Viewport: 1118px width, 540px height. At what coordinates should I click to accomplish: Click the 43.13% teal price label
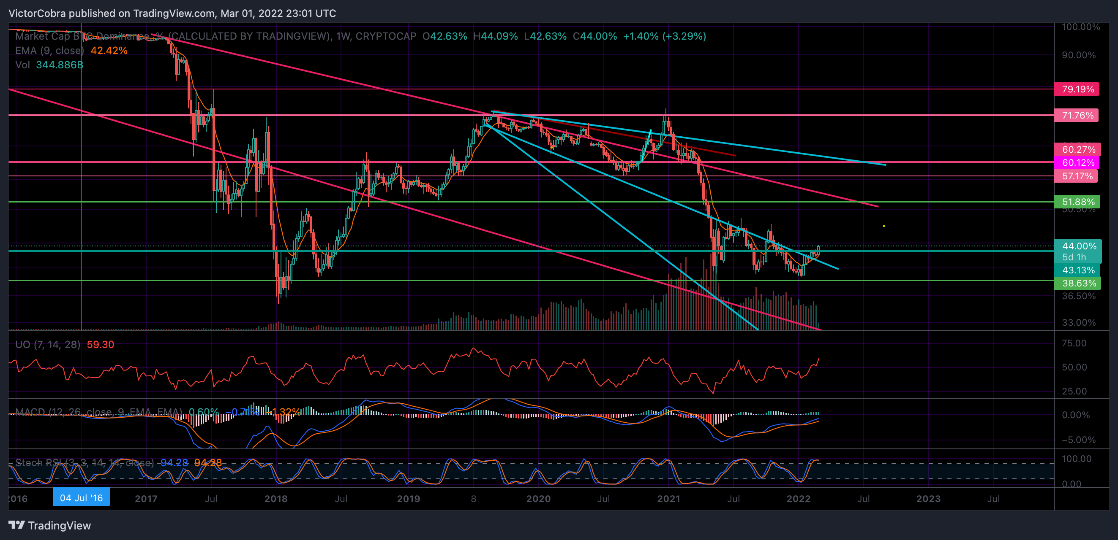tap(1077, 270)
